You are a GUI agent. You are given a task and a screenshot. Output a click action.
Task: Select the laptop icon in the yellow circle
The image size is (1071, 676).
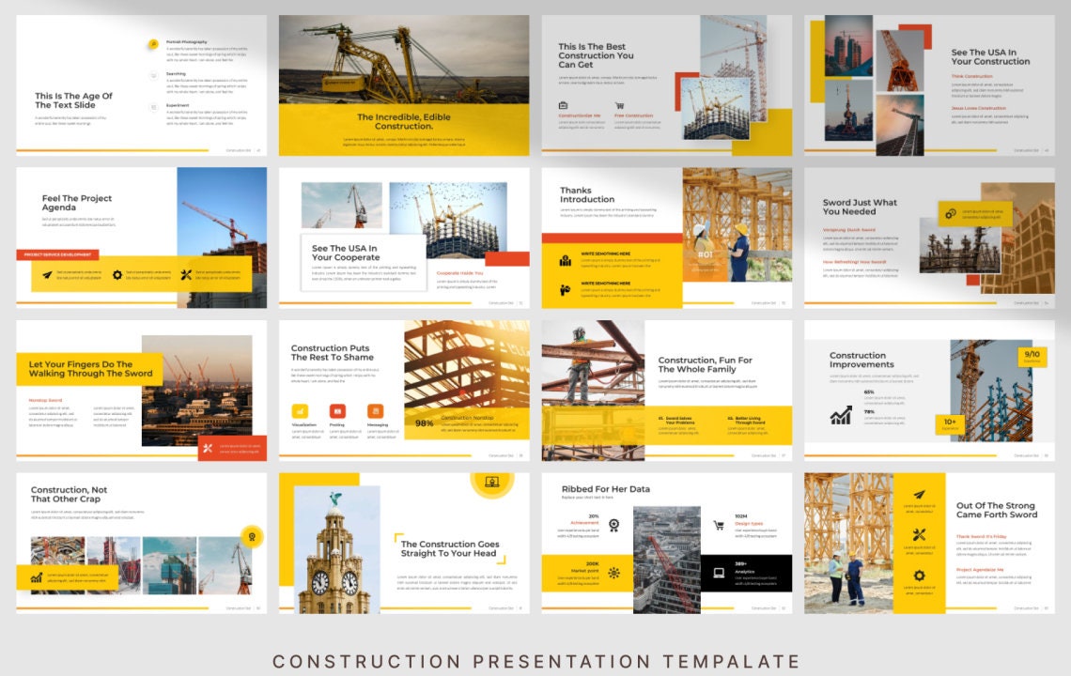[492, 484]
